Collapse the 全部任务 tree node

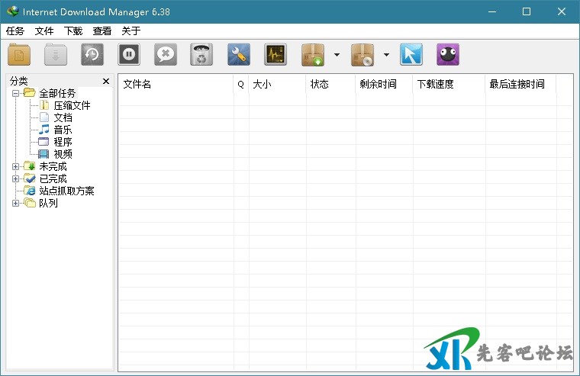16,93
